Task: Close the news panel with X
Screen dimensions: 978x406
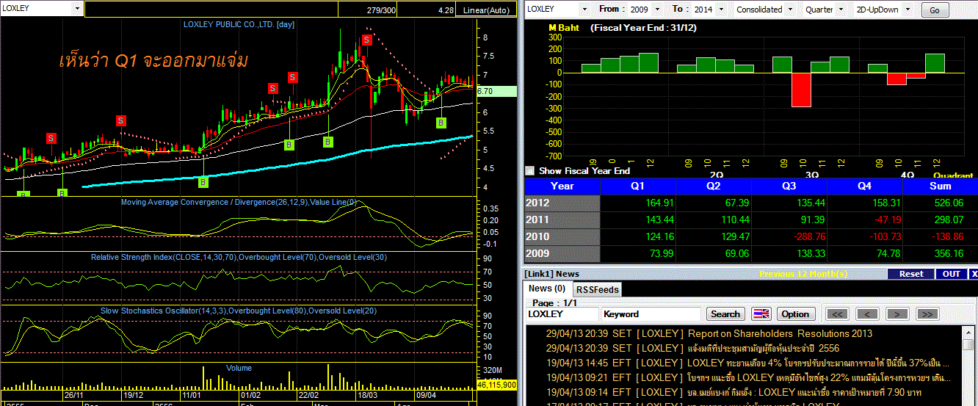Action: click(974, 274)
